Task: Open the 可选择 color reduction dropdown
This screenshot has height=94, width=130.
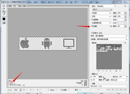Action: pyautogui.click(x=101, y=13)
